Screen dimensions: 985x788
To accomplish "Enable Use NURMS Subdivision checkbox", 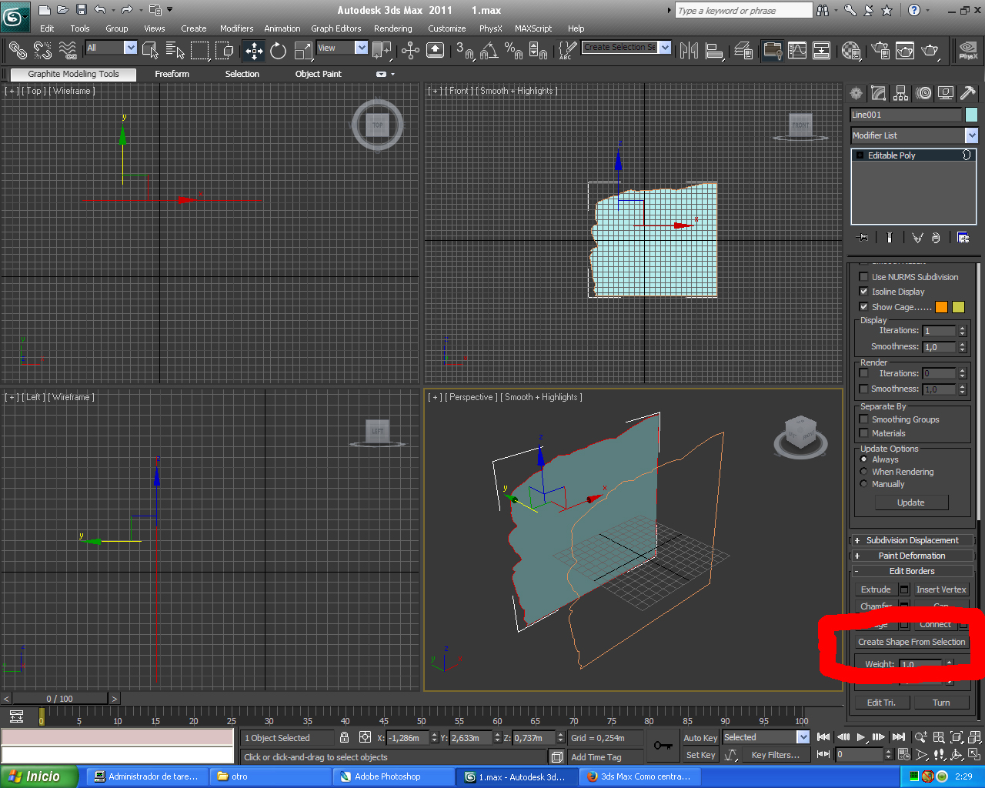I will coord(863,277).
